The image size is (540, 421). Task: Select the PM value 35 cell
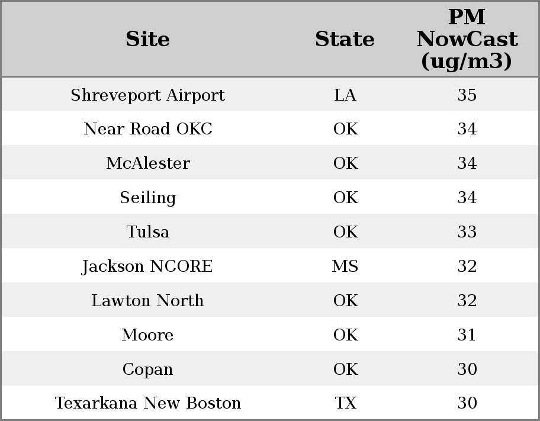click(467, 95)
